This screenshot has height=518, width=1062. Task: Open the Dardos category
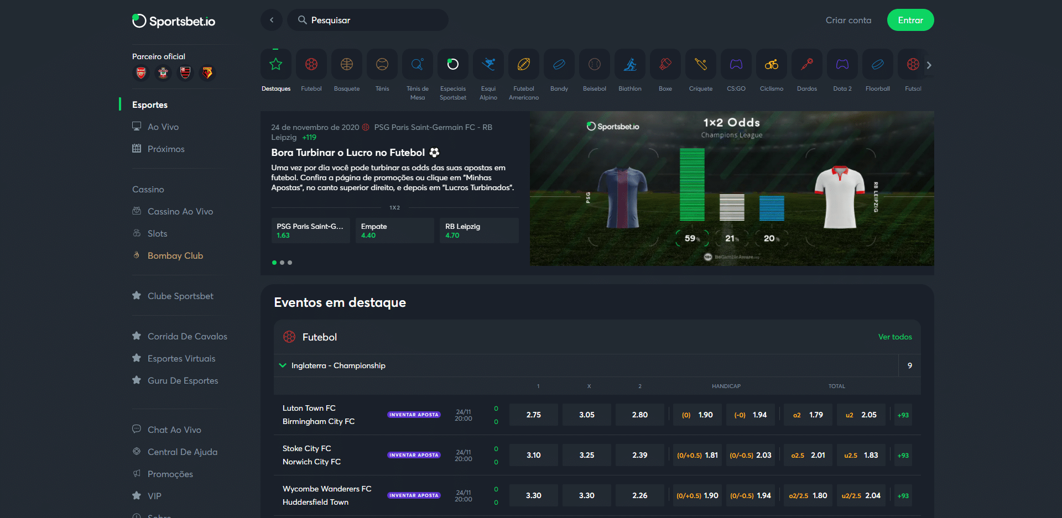pyautogui.click(x=807, y=65)
